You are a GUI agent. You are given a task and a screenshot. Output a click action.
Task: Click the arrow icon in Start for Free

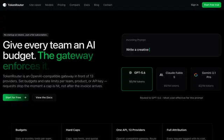25,97
